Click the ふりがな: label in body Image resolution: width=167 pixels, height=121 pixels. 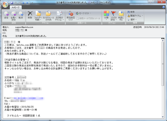tap(10, 83)
